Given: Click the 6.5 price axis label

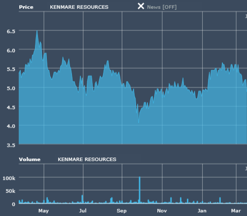Looking at the screenshot, I should click(11, 31).
